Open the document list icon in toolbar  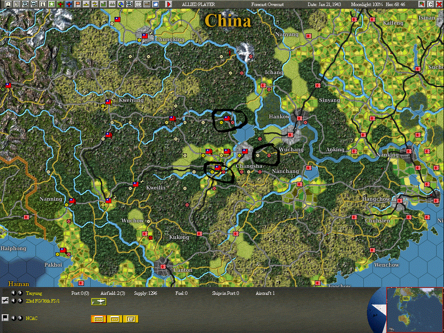click(17, 4)
